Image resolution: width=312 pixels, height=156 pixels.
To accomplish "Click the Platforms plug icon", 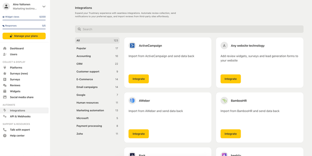I will click(5, 68).
